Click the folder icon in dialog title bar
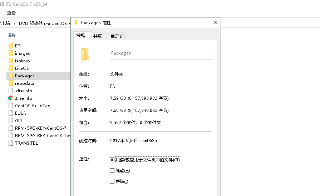320x196 pixels. [76, 22]
